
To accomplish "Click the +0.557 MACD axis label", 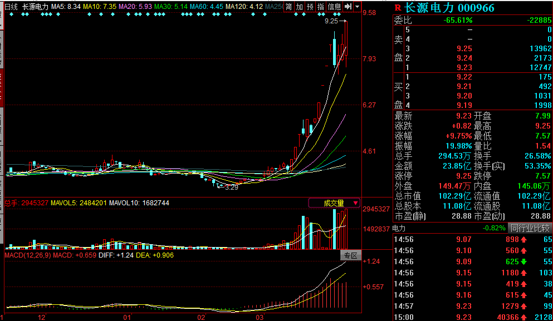I will tap(374, 287).
